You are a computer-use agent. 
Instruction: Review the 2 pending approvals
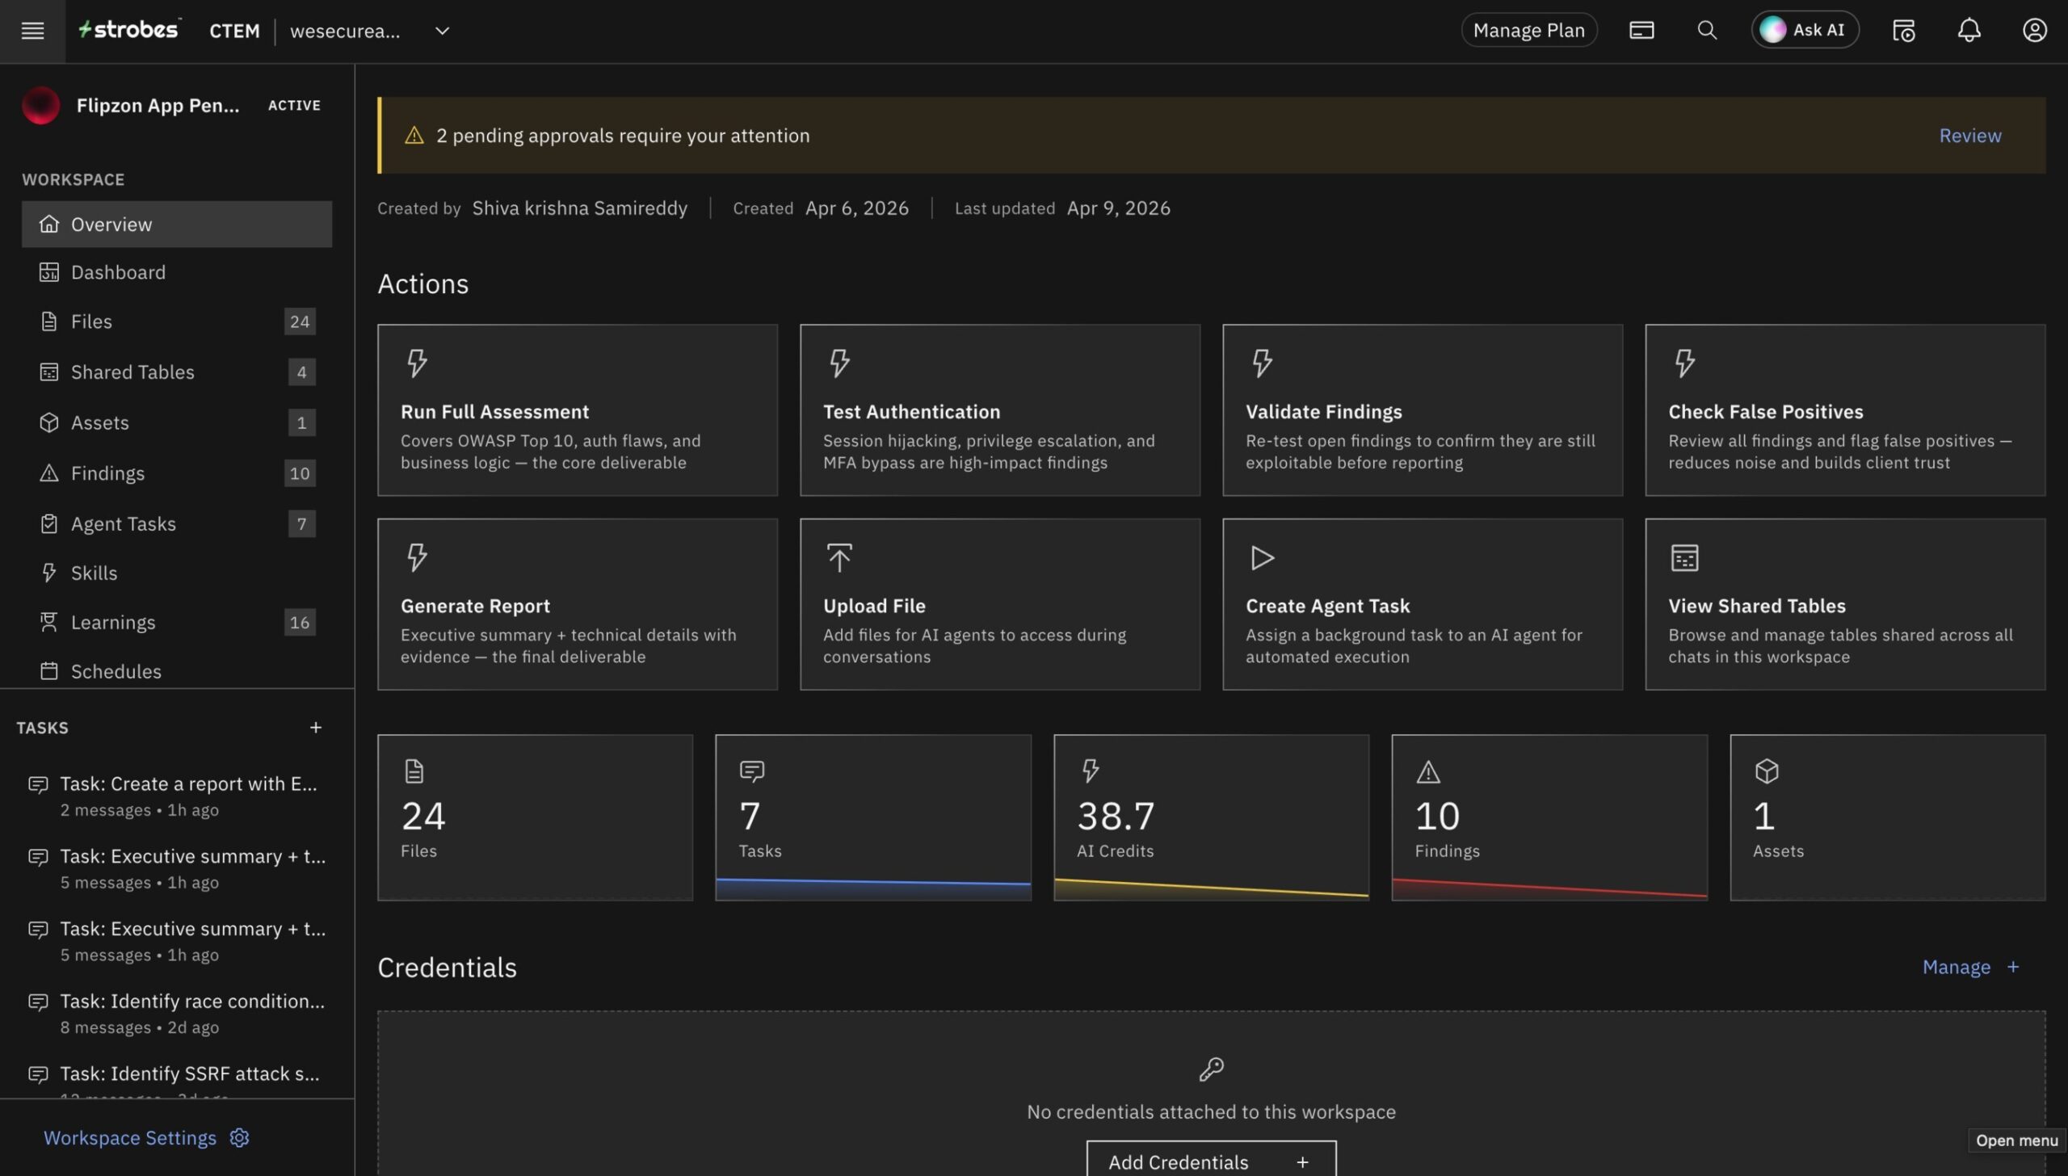1969,135
